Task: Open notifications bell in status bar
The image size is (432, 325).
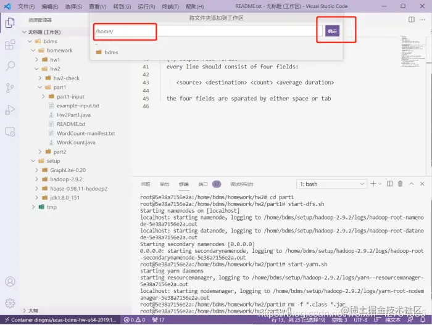Action: pyautogui.click(x=423, y=320)
